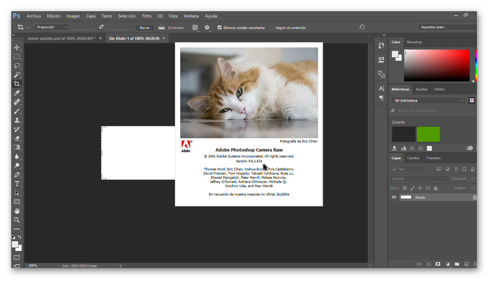Viewport: 499px width, 281px height.
Task: Open the Normal blend mode dropdown
Action: 419,178
